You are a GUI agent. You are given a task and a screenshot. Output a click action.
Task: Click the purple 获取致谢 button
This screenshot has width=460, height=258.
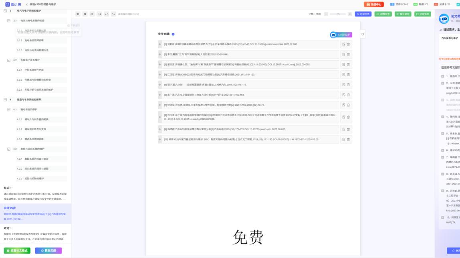48,250
